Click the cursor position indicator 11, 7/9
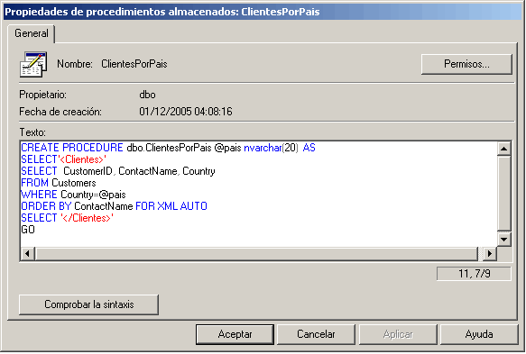The width and height of the screenshot is (526, 354). (x=474, y=274)
